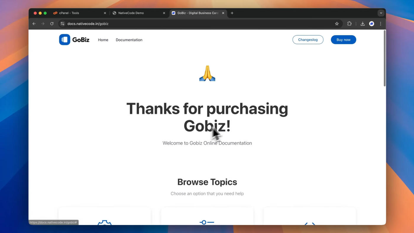
Task: Open the Downloads icon in toolbar
Action: (x=363, y=24)
